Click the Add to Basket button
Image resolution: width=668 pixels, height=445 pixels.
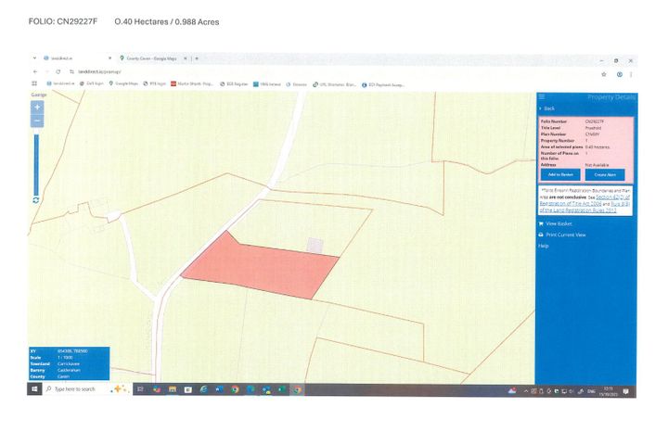(560, 174)
